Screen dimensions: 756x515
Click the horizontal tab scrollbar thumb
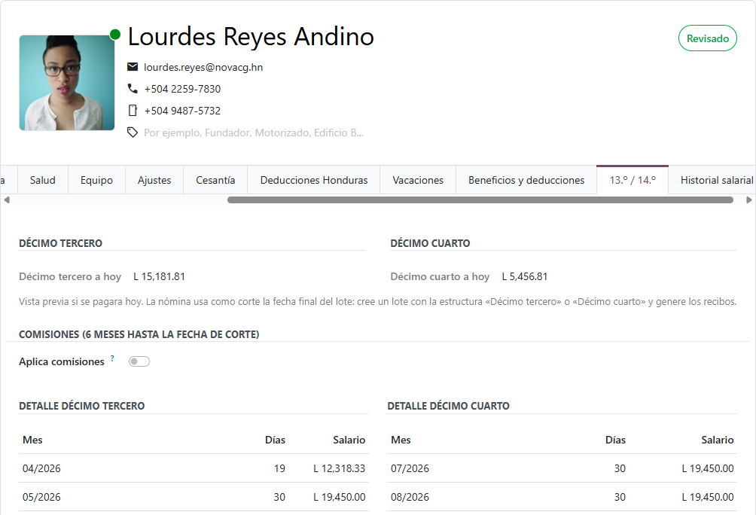(x=480, y=200)
